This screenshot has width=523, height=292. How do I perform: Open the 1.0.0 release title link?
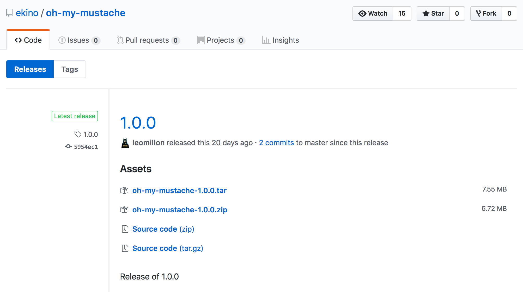[x=138, y=123]
